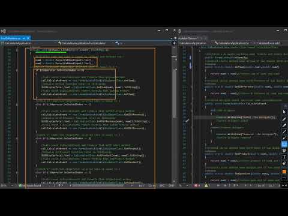Open the zoom level dropdown in left status bar

click(x=12, y=185)
